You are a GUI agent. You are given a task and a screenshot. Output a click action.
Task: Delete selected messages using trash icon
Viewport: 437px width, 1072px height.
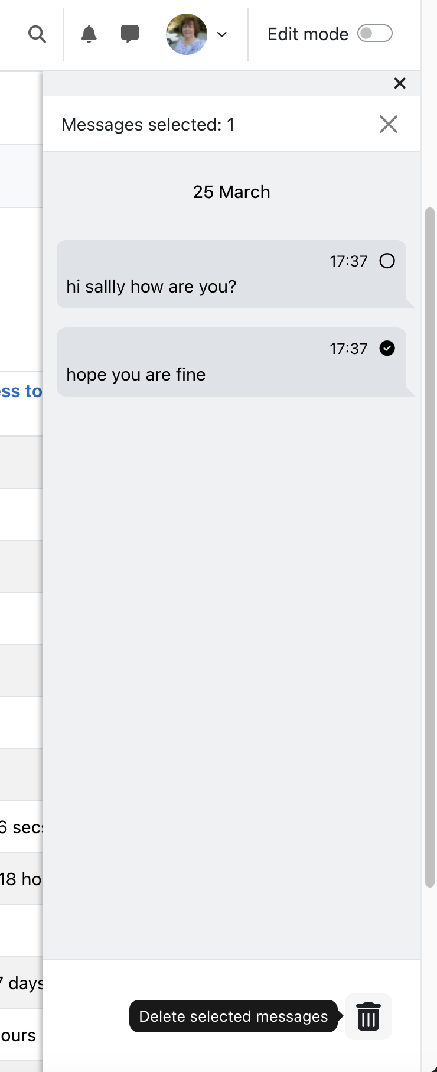[x=368, y=1016]
